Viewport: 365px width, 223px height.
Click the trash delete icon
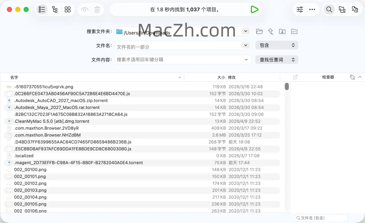coord(97,10)
